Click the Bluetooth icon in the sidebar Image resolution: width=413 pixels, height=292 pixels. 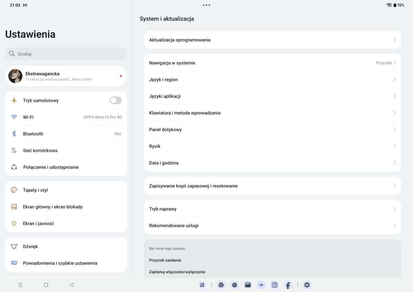point(14,134)
